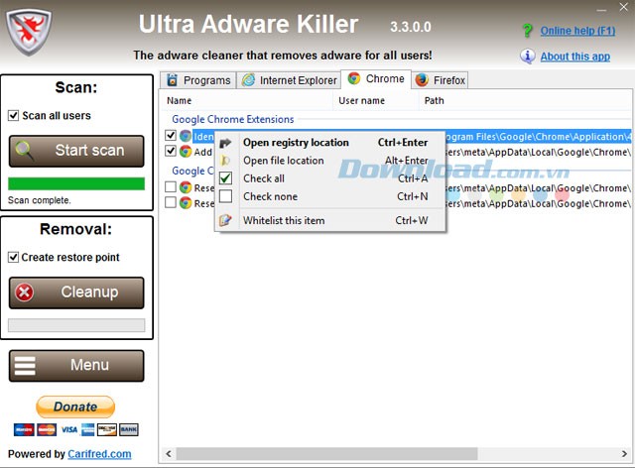Screen dimensions: 635x468
Task: Click the blue info icon beside About
Action: coord(527,56)
